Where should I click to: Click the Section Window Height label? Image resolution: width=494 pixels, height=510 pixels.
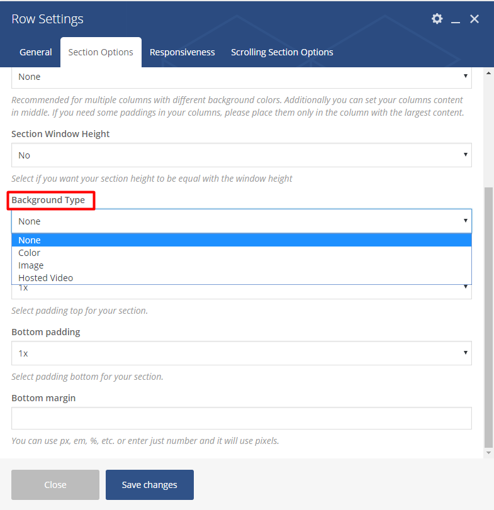point(60,134)
